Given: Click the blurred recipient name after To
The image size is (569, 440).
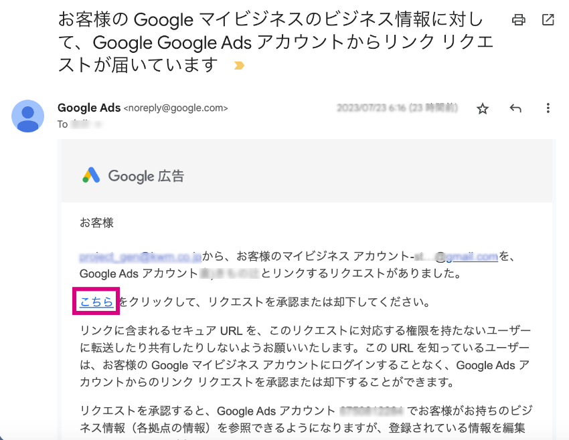Looking at the screenshot, I should [80, 124].
